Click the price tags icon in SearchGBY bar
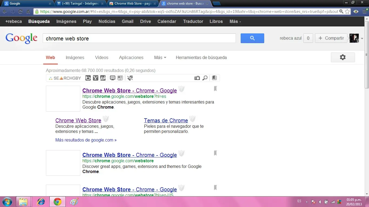This screenshot has width=369, height=207. 130,78
